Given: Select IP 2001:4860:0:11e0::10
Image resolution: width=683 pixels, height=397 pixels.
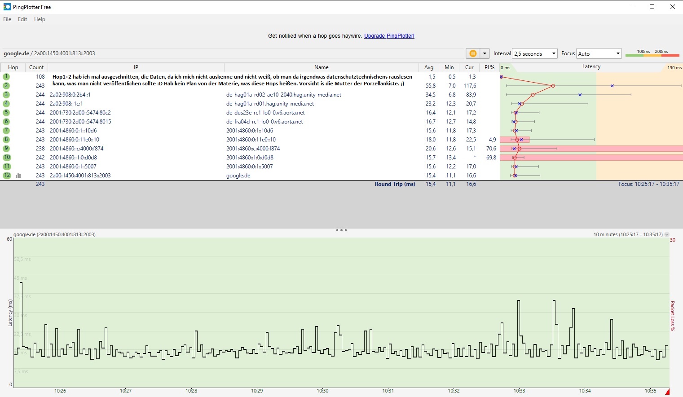Looking at the screenshot, I should tap(75, 140).
